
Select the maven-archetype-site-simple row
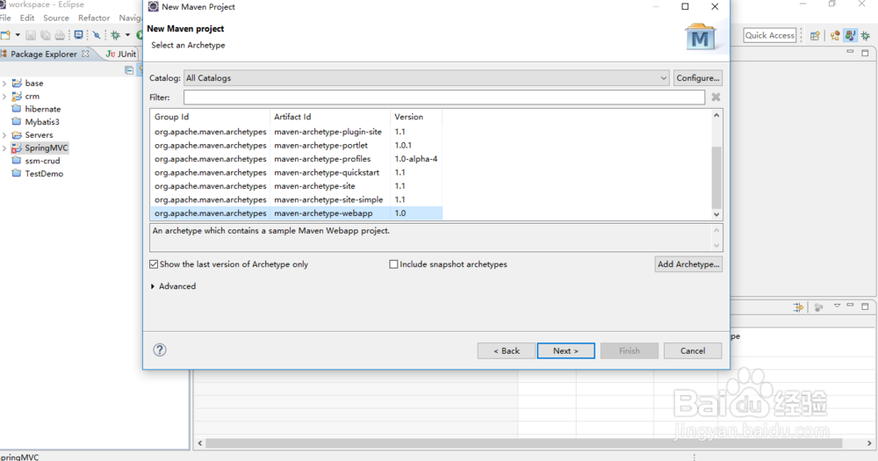(296, 199)
